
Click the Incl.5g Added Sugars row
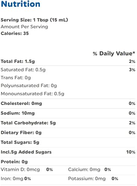click(x=68, y=152)
